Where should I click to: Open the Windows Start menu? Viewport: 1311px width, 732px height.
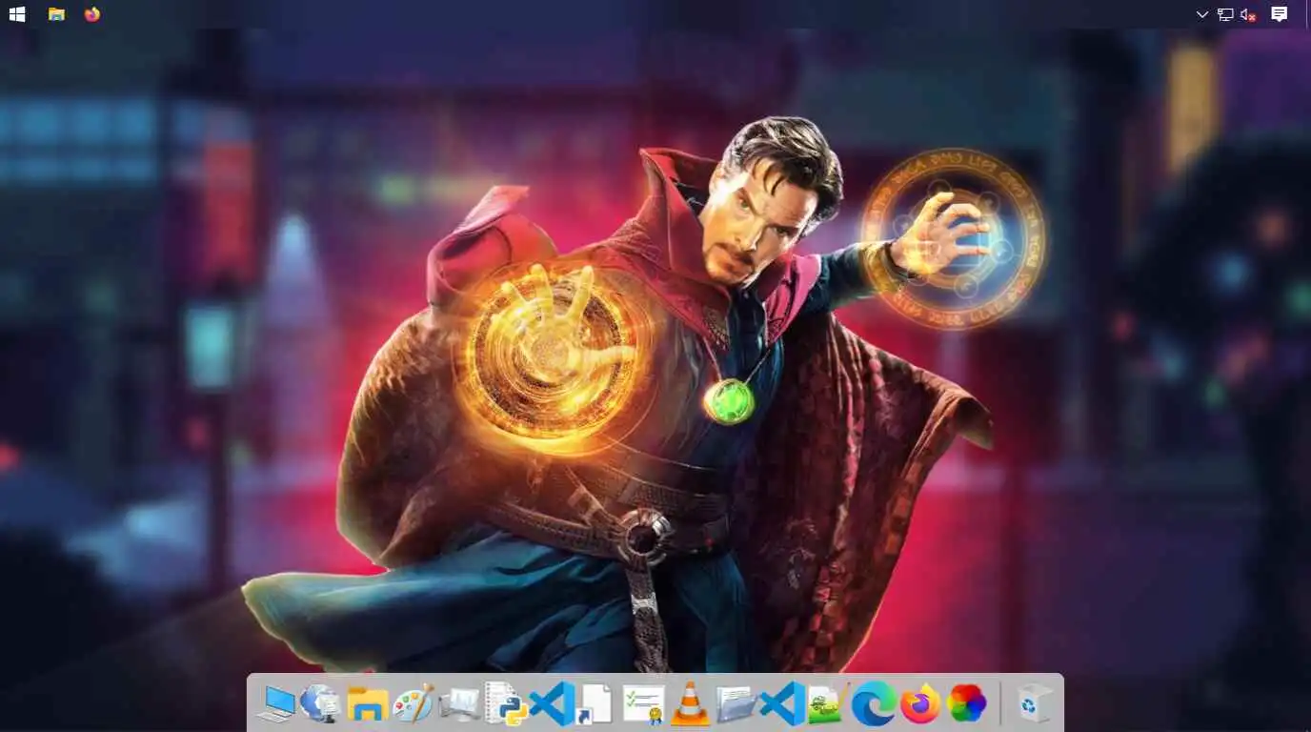point(17,14)
